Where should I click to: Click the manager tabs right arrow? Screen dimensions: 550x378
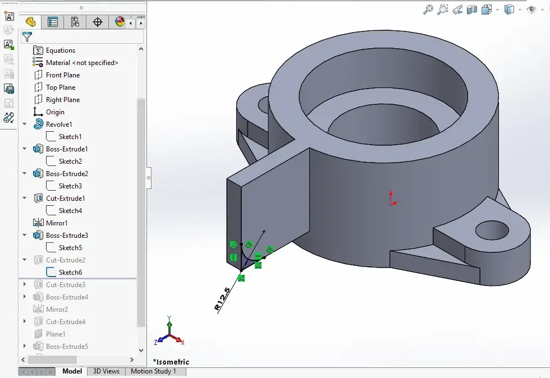pos(141,23)
